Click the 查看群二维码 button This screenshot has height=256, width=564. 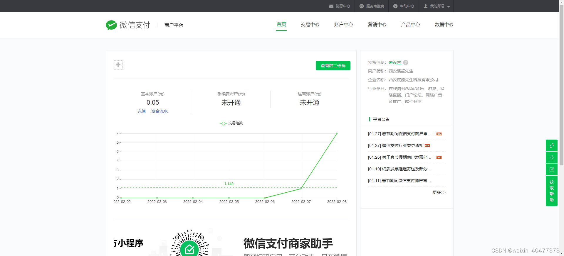click(x=333, y=66)
